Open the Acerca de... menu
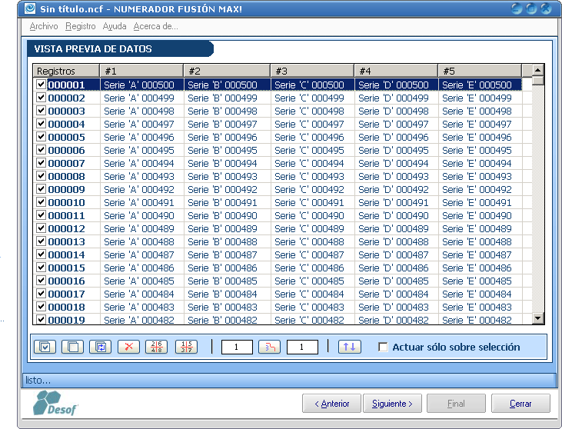562x429 pixels. [155, 26]
